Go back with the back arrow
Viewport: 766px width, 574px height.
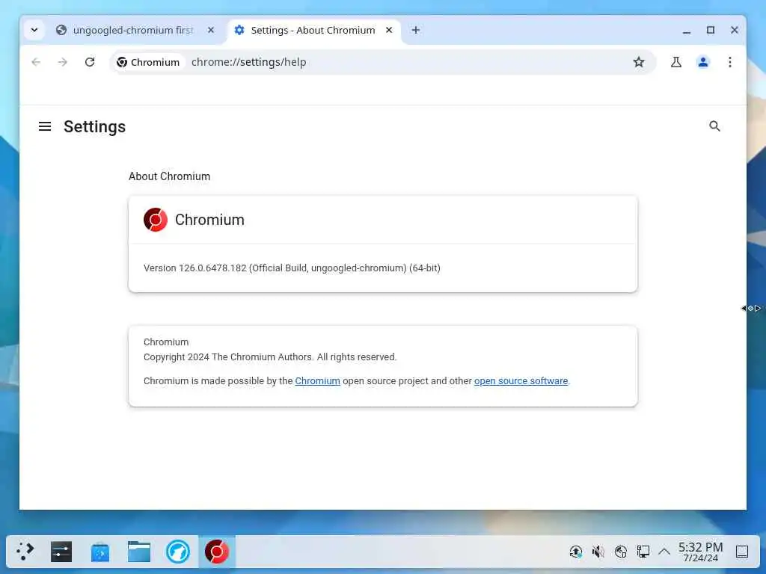click(x=36, y=62)
